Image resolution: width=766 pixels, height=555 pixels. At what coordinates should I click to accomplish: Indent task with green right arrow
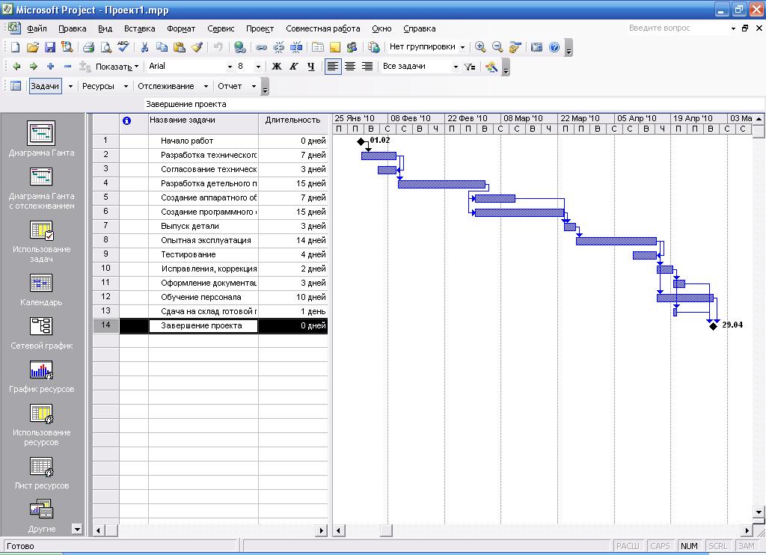pos(33,67)
